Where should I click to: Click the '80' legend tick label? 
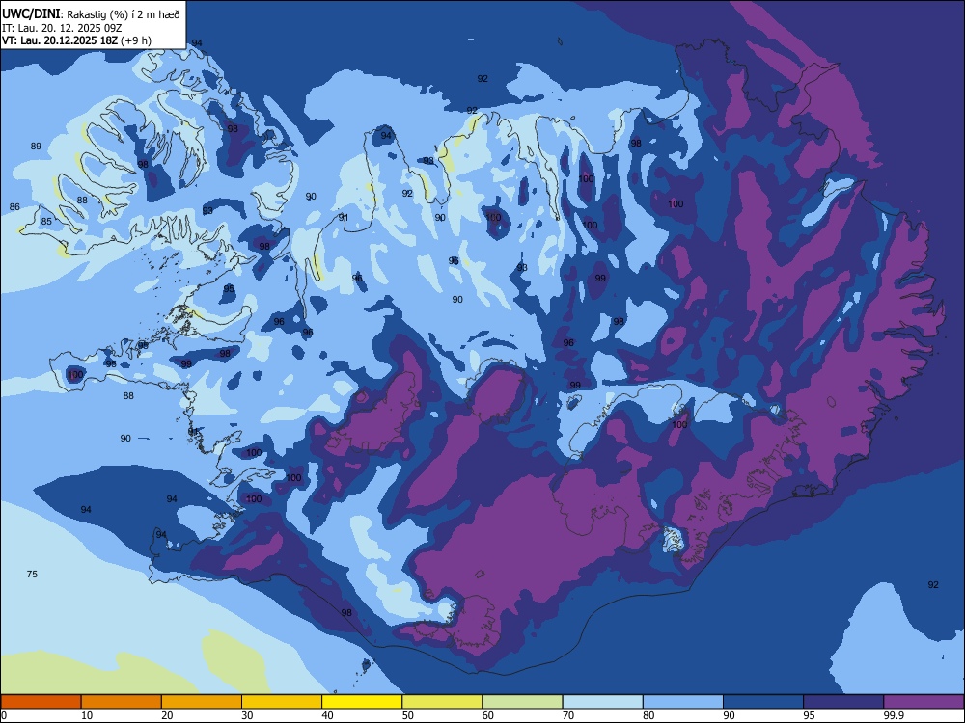(648, 715)
